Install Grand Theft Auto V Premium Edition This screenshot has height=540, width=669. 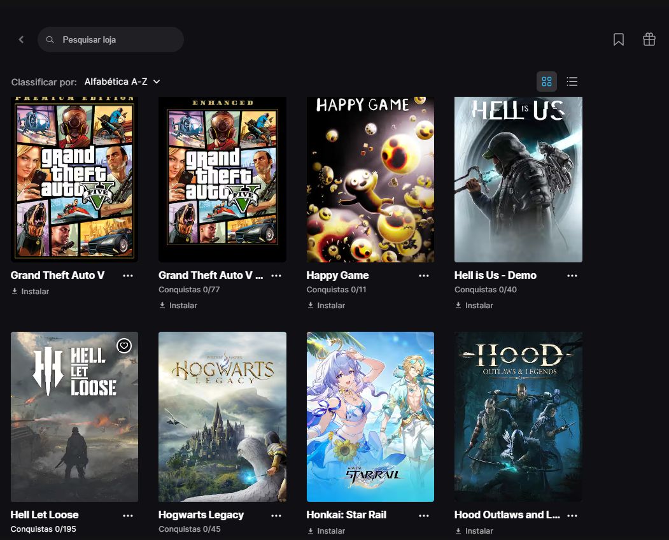click(31, 292)
